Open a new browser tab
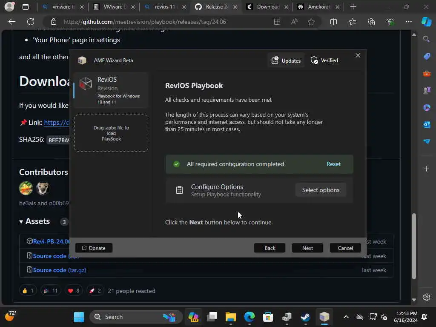Image resolution: width=436 pixels, height=327 pixels. tap(353, 7)
